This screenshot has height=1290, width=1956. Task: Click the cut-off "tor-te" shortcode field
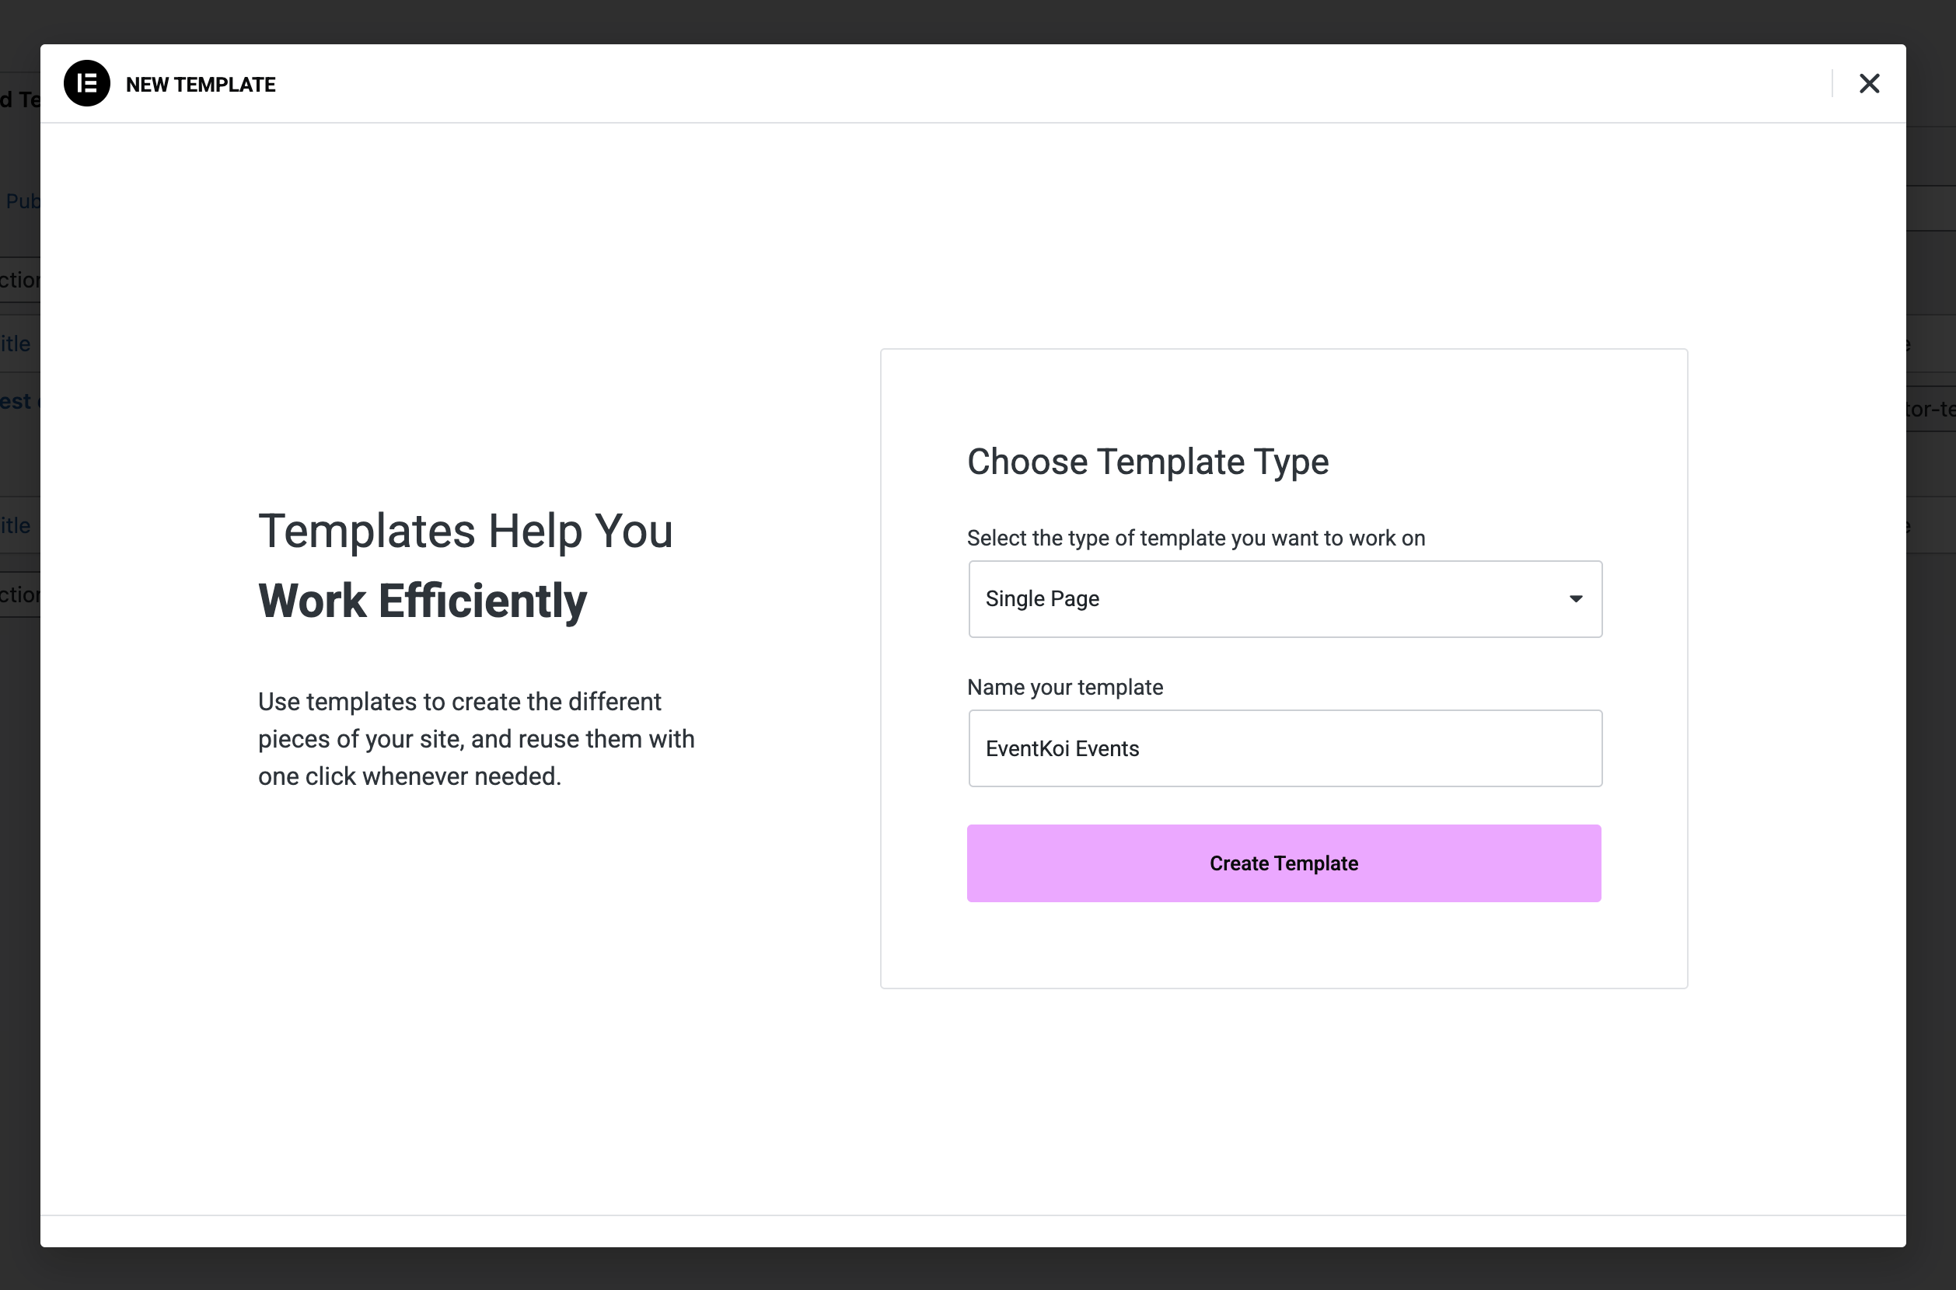pyautogui.click(x=1930, y=409)
